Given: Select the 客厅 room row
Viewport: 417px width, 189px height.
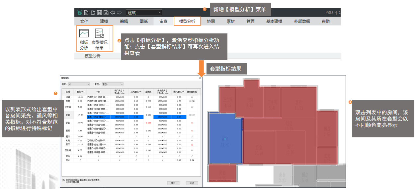Looking at the screenshot, I should 130,144.
